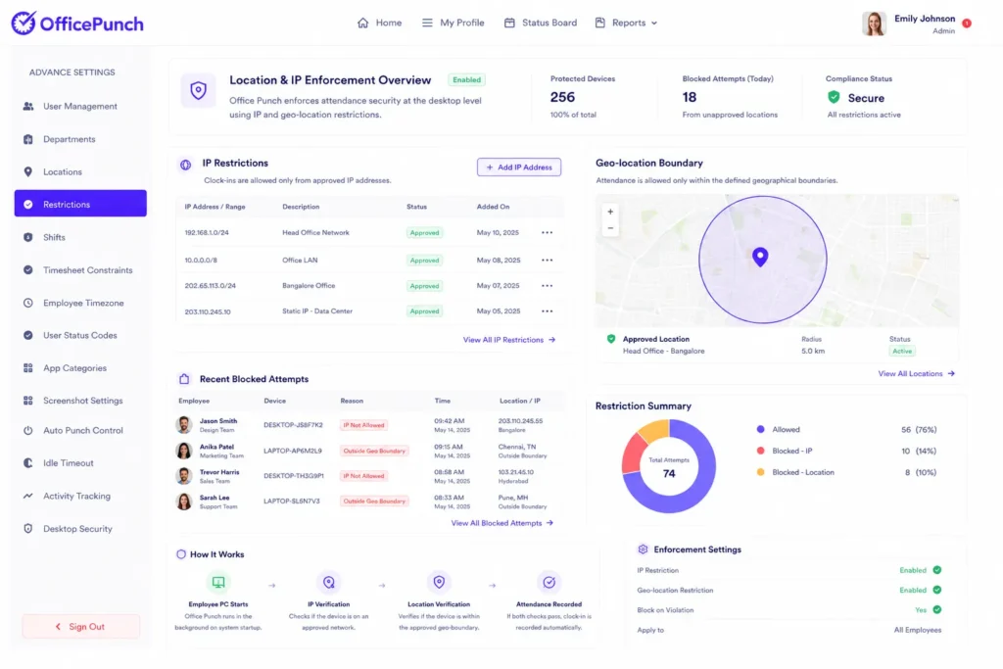The height and width of the screenshot is (669, 1003).
Task: Select the Restrictions sidebar item
Action: click(x=80, y=204)
